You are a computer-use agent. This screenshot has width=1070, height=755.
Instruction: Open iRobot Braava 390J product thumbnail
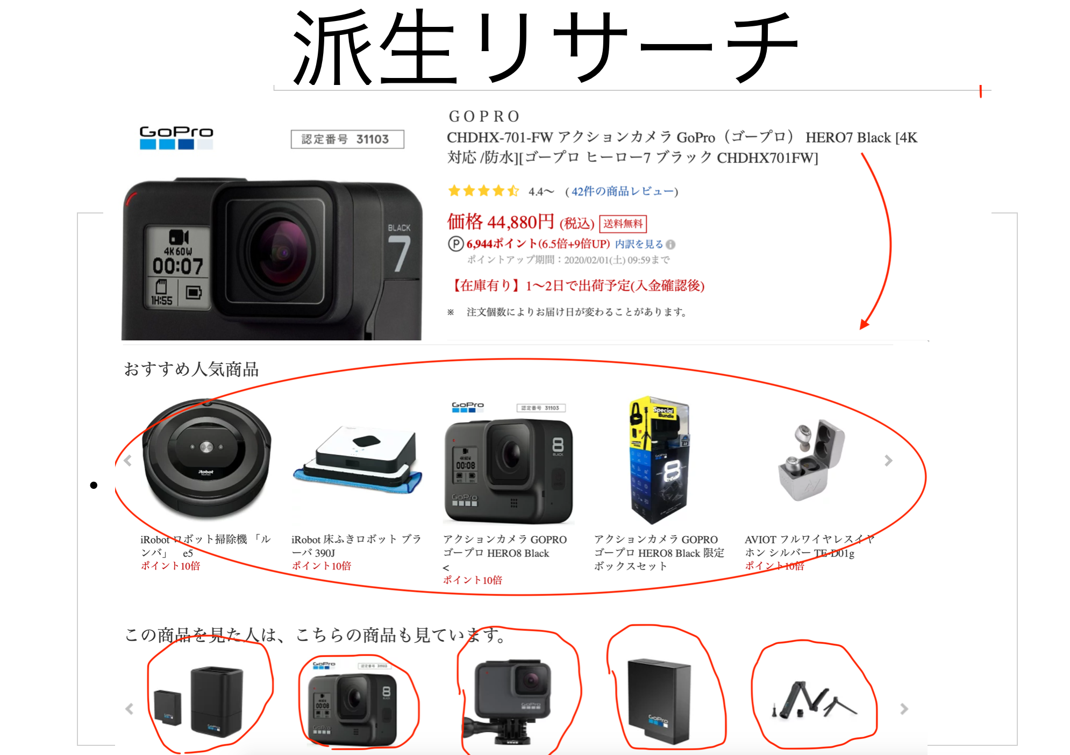[x=358, y=460]
